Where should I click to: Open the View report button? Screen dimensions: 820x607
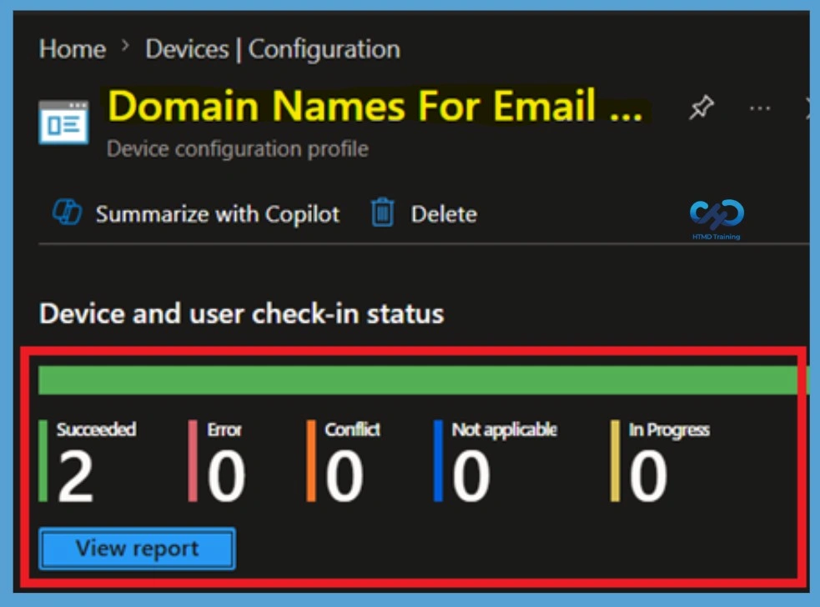point(137,549)
